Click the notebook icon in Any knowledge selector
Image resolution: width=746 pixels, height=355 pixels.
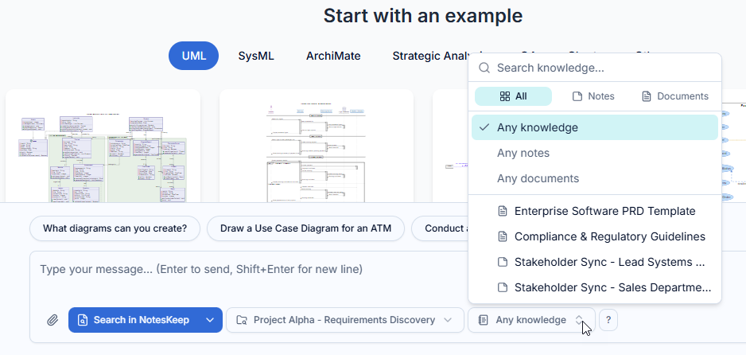484,320
